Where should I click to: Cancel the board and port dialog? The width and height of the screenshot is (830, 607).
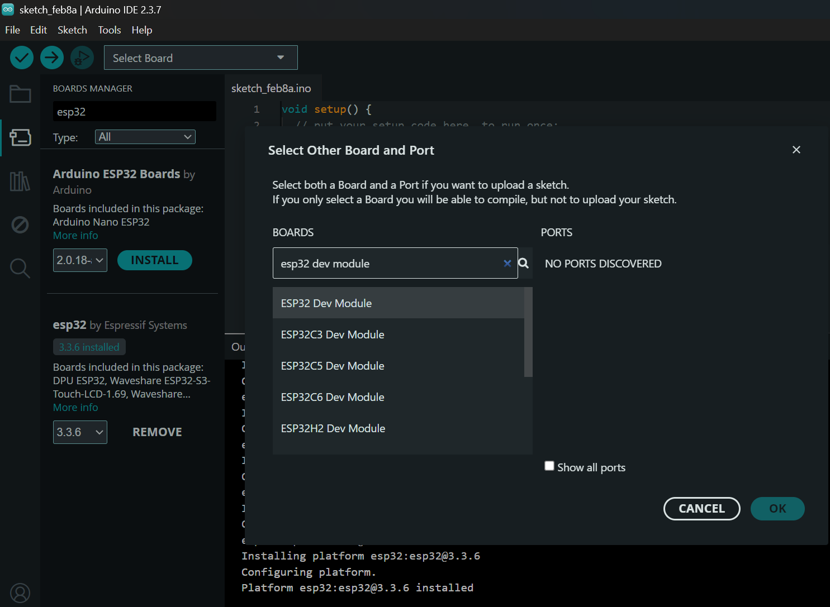coord(701,509)
